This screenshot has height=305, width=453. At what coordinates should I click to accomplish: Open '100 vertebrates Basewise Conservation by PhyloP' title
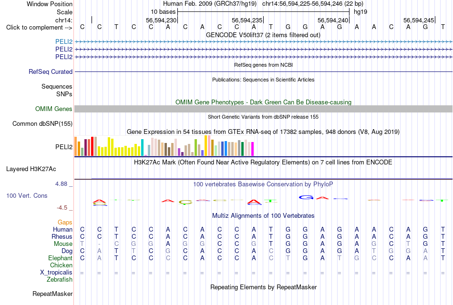(x=263, y=184)
